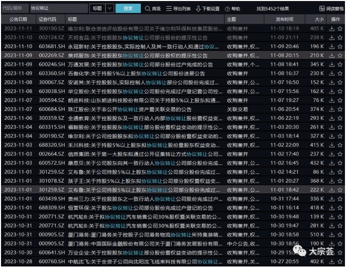
Task: Download the 美邦服饰 002269.SZ announcement
Action: 332,55
